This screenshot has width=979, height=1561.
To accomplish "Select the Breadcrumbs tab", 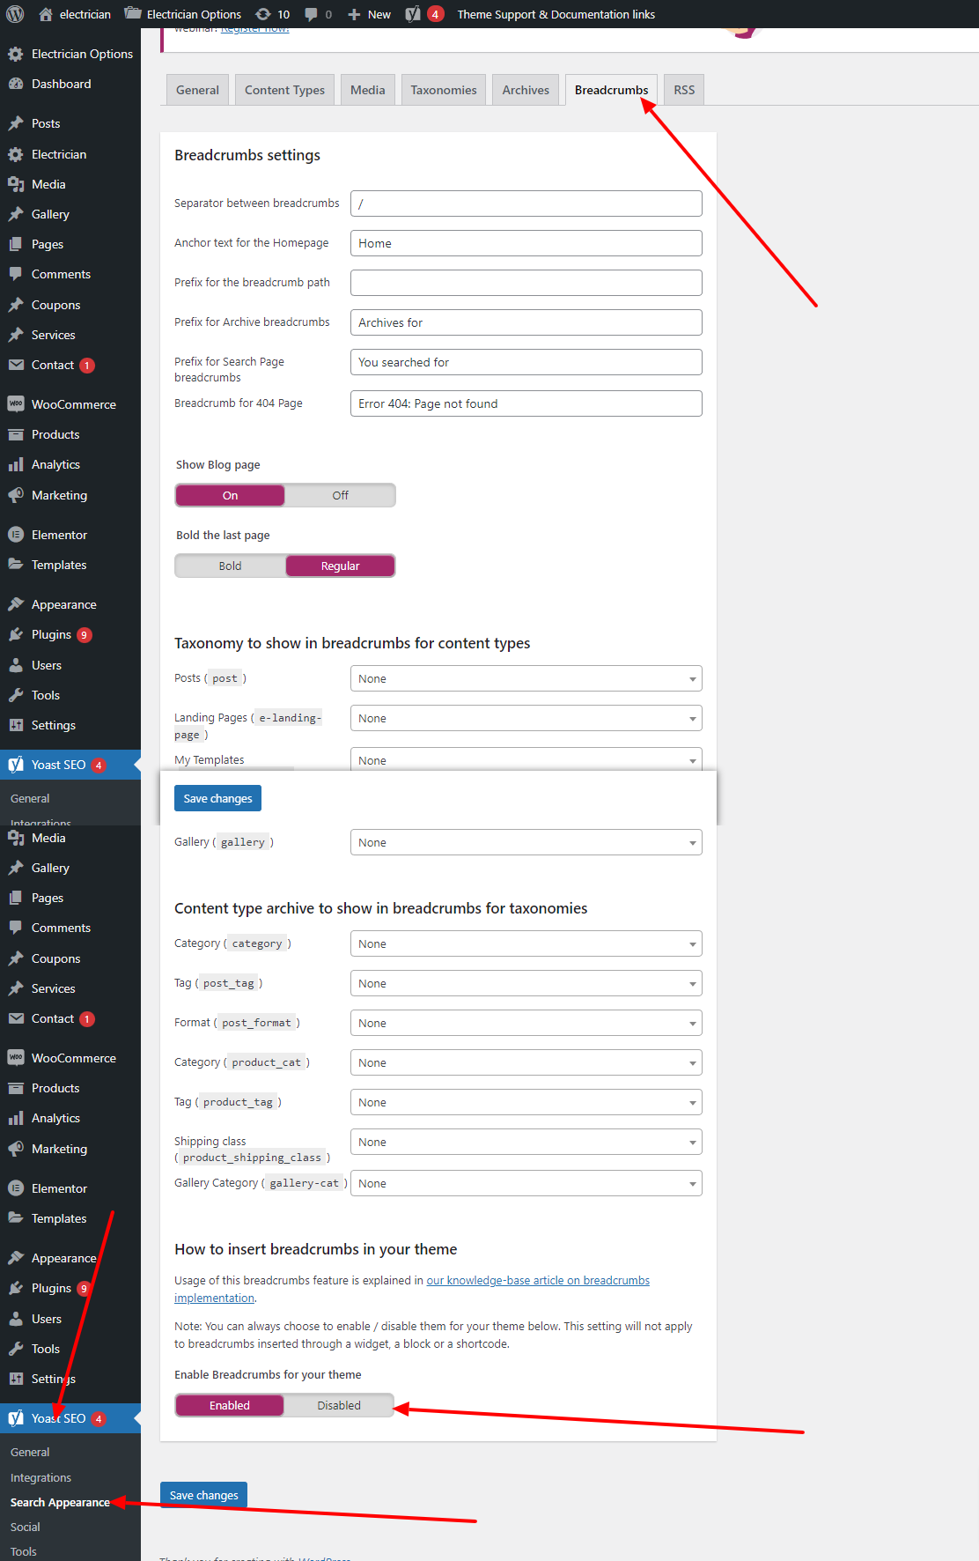I will click(x=611, y=90).
